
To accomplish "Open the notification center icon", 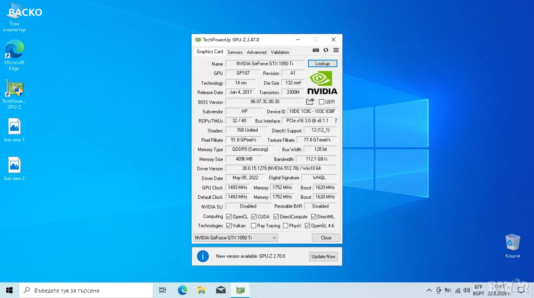I will [521, 290].
